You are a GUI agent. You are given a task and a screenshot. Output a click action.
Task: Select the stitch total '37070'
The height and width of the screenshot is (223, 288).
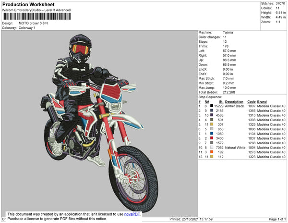click(x=280, y=3)
